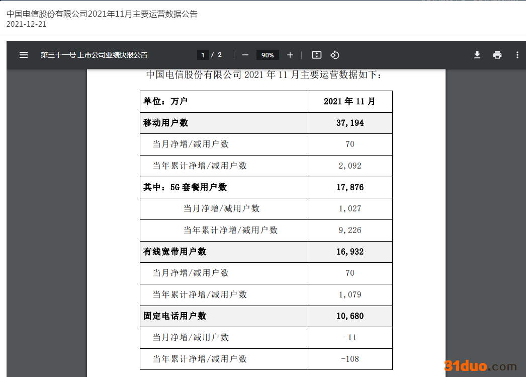The height and width of the screenshot is (377, 526).
Task: Click the zoom in plus button
Action: [x=290, y=55]
